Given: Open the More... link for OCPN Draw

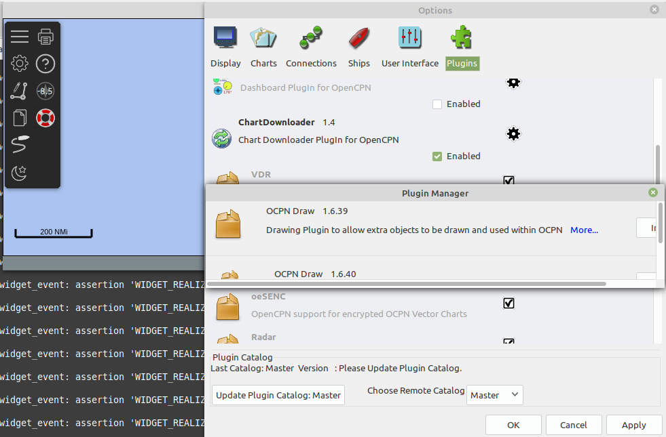Looking at the screenshot, I should point(584,230).
